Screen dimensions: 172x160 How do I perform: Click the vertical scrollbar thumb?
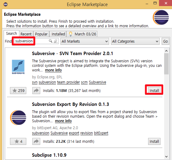[166, 64]
